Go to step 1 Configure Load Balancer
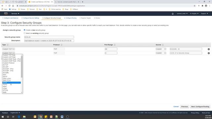 [x=10, y=18]
